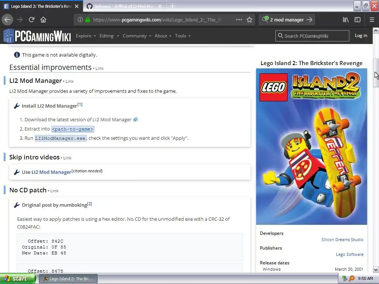Click the Lego Island 2 cover art image
Viewport: 379px width, 284px height.
[x=312, y=146]
